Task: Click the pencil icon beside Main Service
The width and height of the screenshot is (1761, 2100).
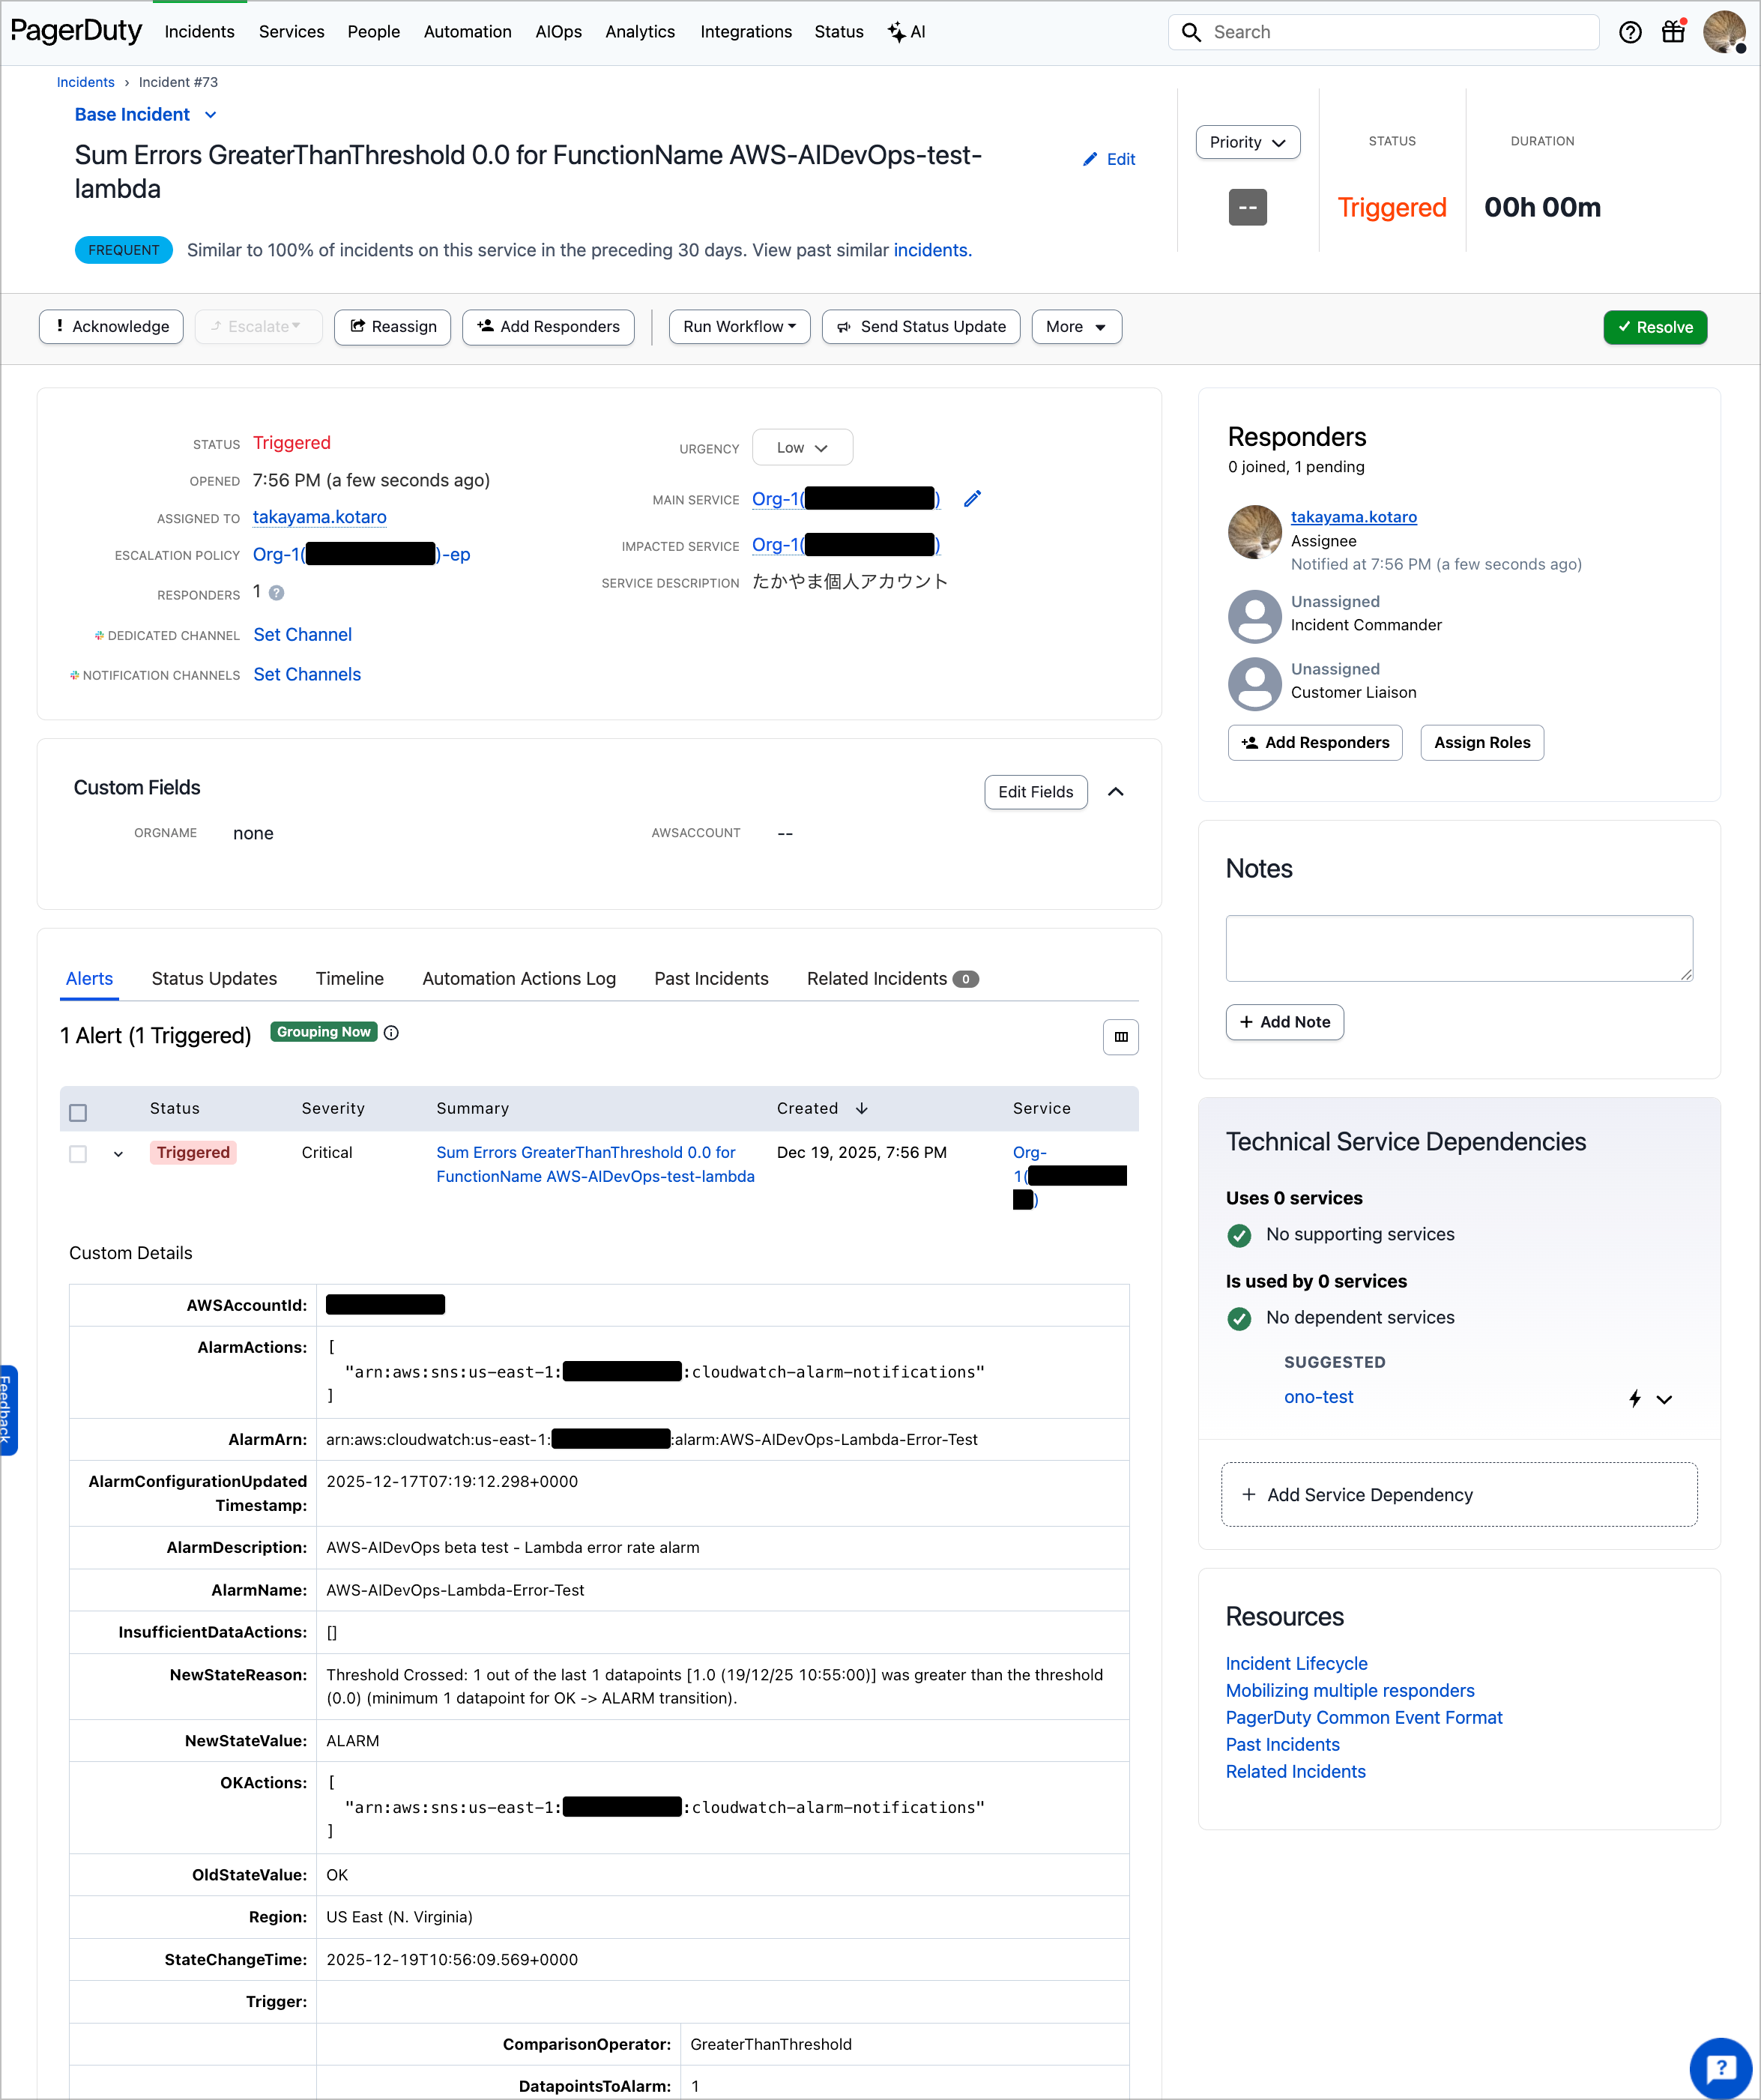Action: click(x=972, y=499)
